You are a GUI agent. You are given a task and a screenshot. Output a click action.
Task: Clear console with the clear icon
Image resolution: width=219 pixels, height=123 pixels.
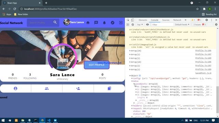point(133,25)
